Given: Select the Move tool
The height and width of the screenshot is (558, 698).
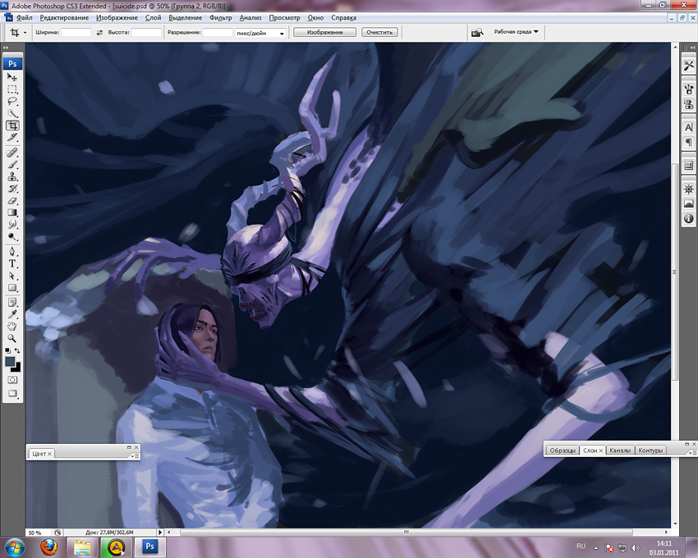Looking at the screenshot, I should tap(12, 77).
